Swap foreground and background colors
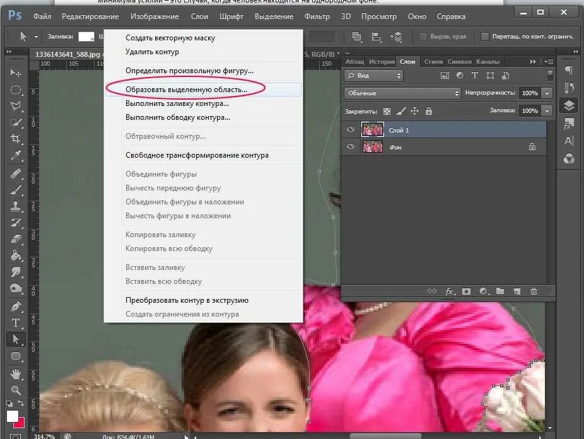Image resolution: width=584 pixels, height=439 pixels. pos(21,403)
